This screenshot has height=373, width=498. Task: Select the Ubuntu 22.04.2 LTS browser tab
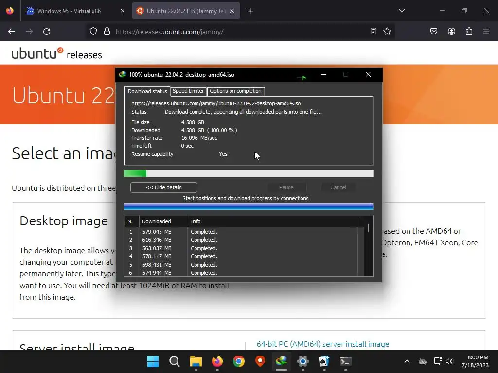(x=186, y=11)
